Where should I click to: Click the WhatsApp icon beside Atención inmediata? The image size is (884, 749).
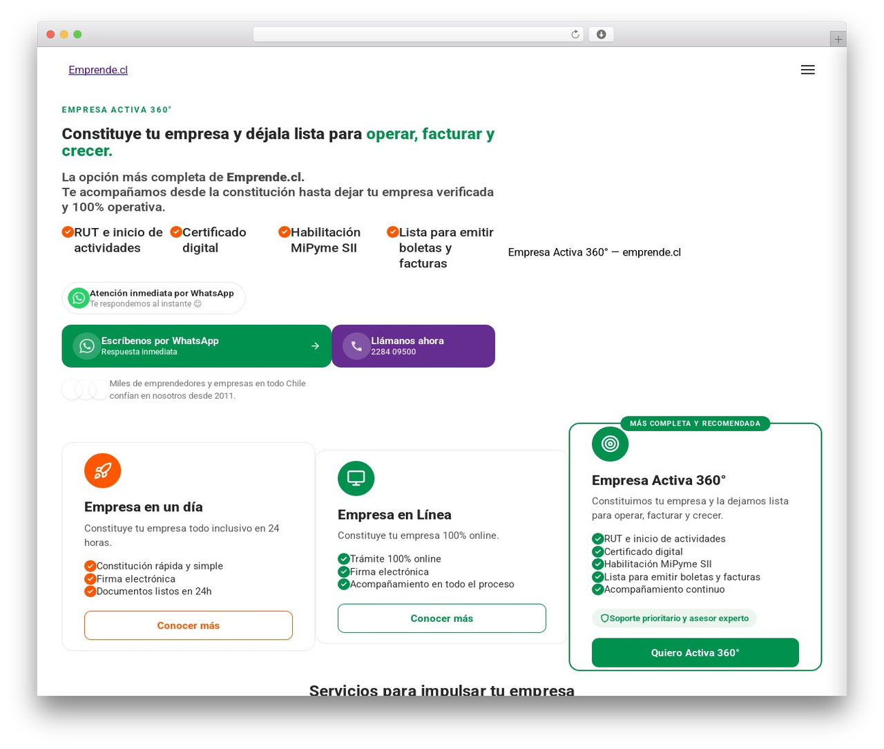coord(79,298)
